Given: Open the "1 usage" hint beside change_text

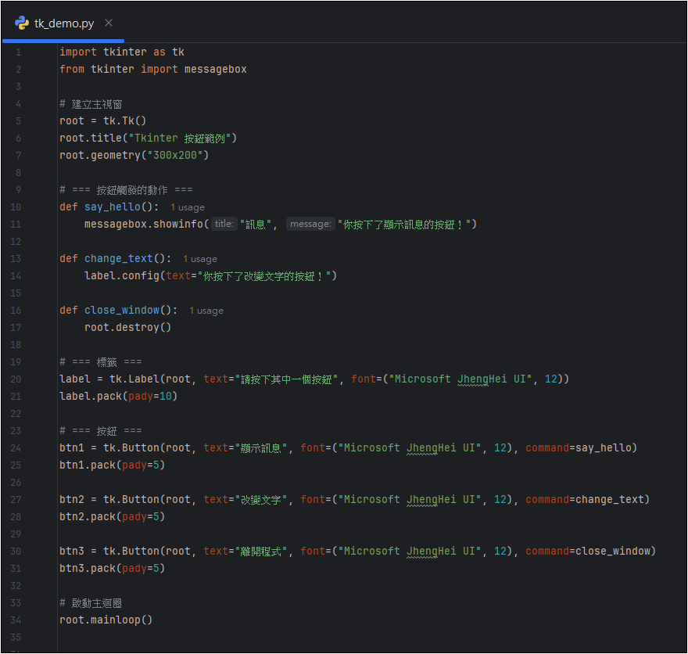Looking at the screenshot, I should pos(200,259).
